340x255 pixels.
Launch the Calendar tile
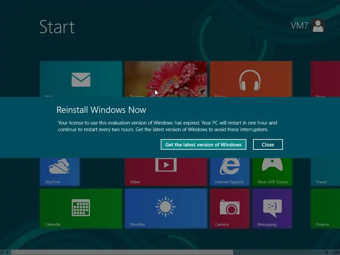pyautogui.click(x=81, y=209)
